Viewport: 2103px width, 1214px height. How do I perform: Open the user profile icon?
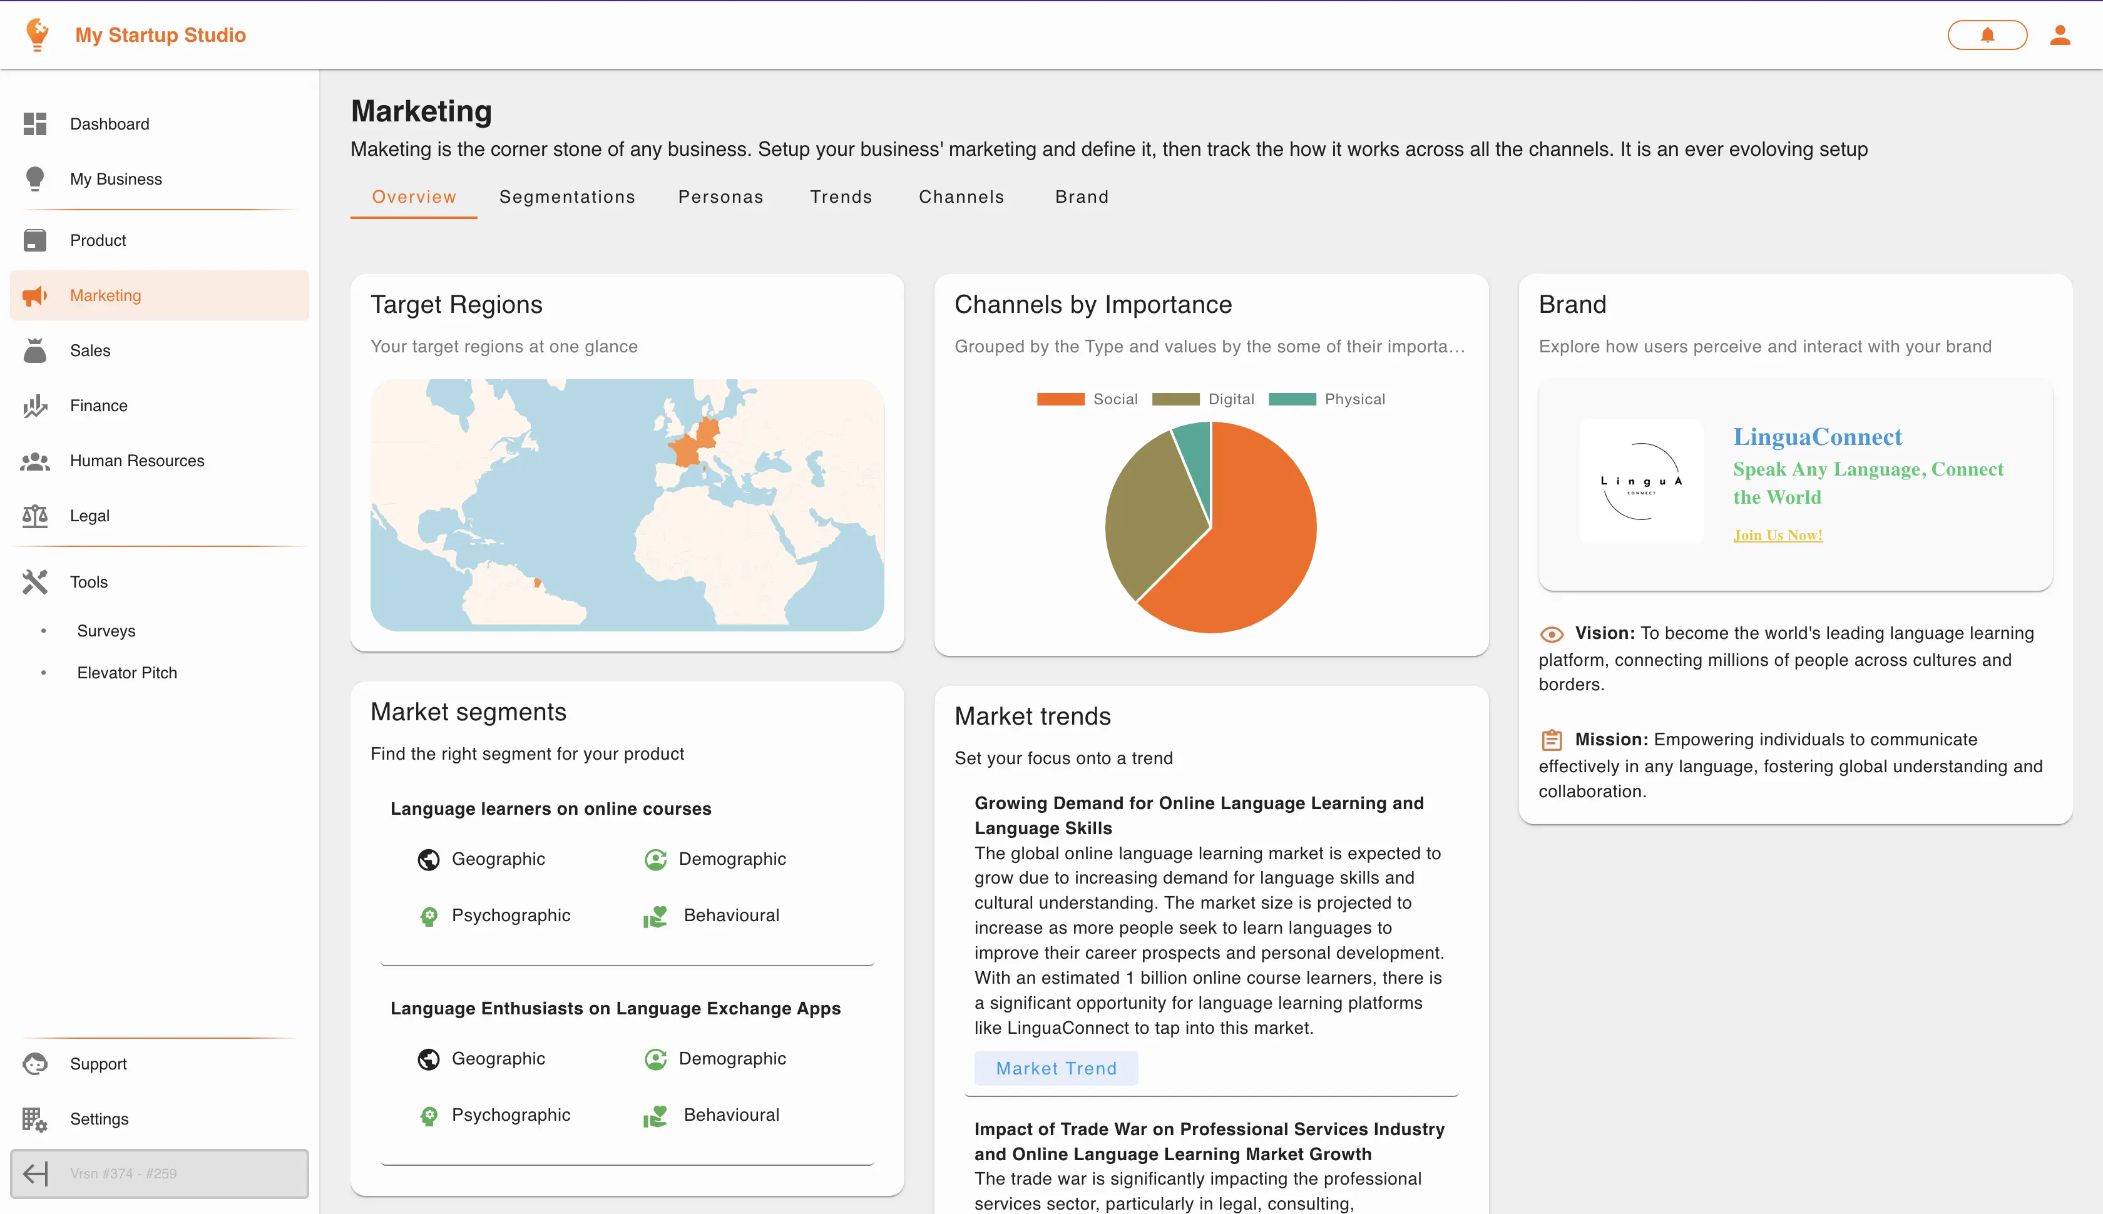[x=2060, y=35]
